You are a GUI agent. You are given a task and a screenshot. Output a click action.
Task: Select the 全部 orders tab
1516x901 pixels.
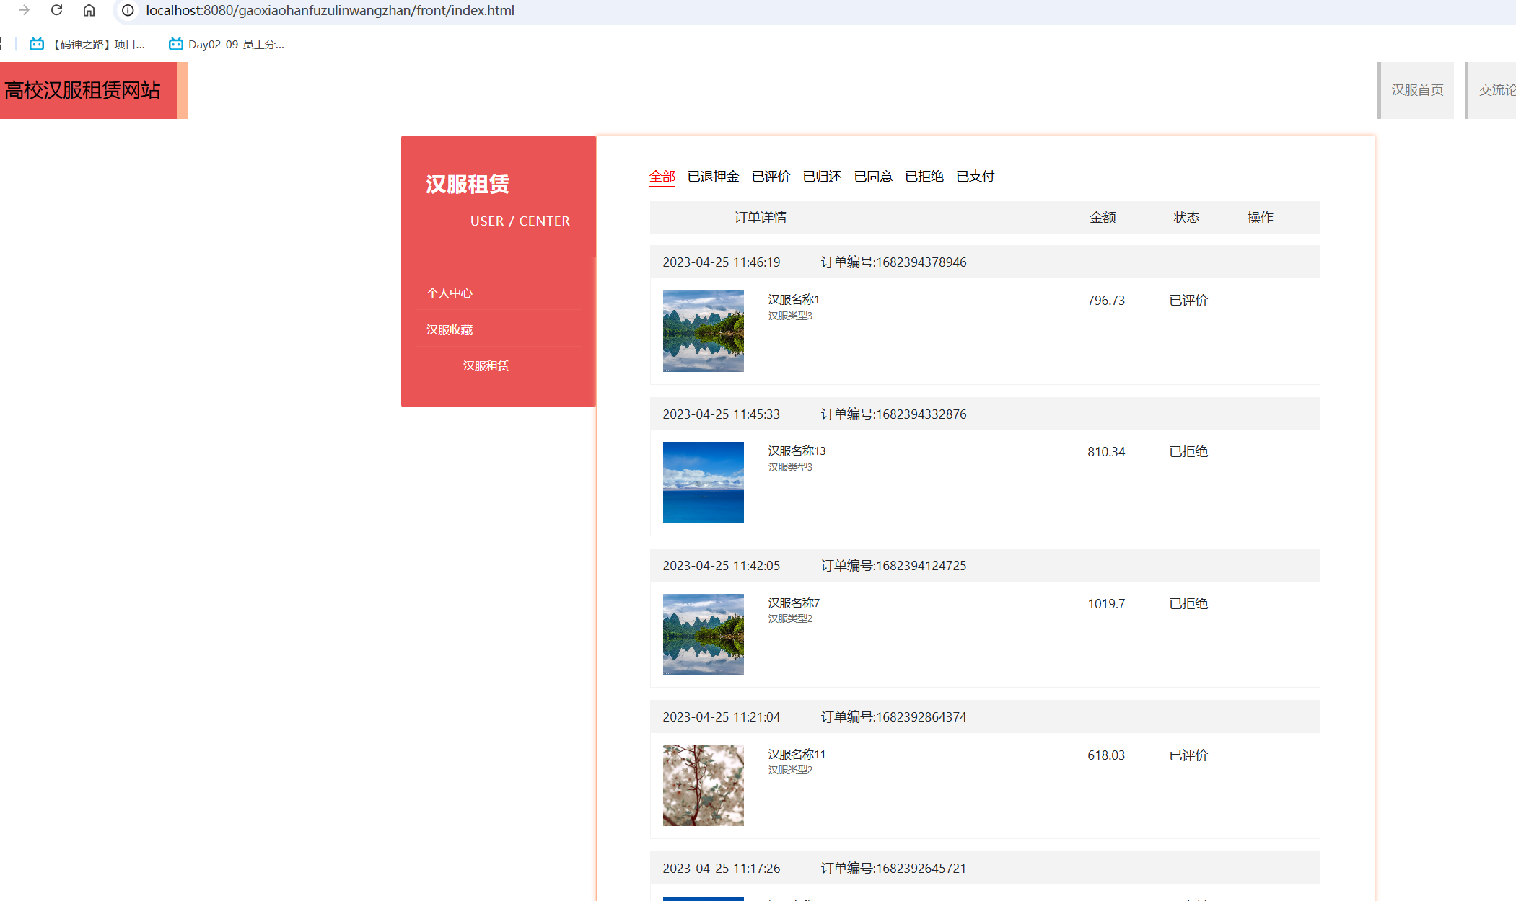click(662, 177)
